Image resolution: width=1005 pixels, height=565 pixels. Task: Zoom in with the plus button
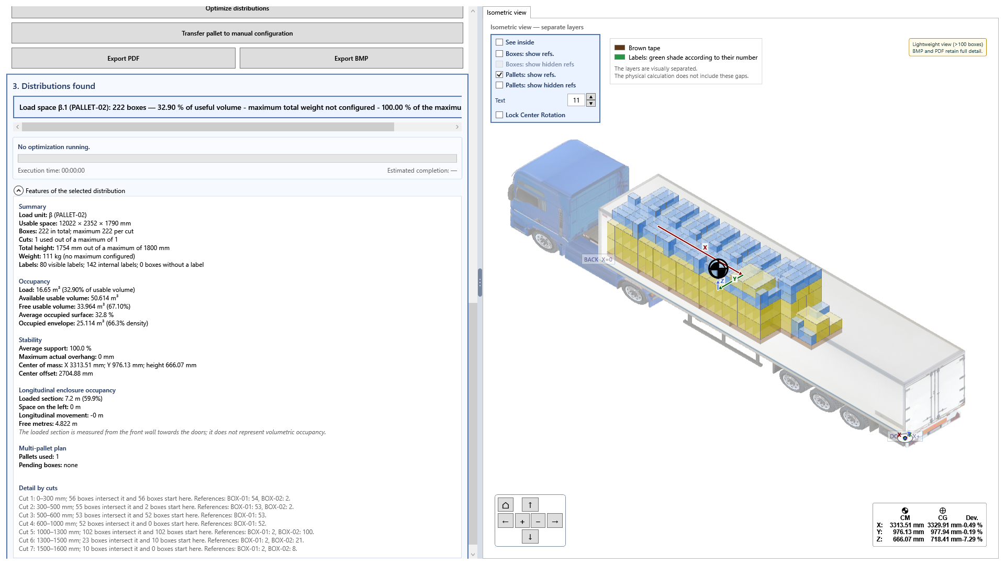(x=522, y=521)
